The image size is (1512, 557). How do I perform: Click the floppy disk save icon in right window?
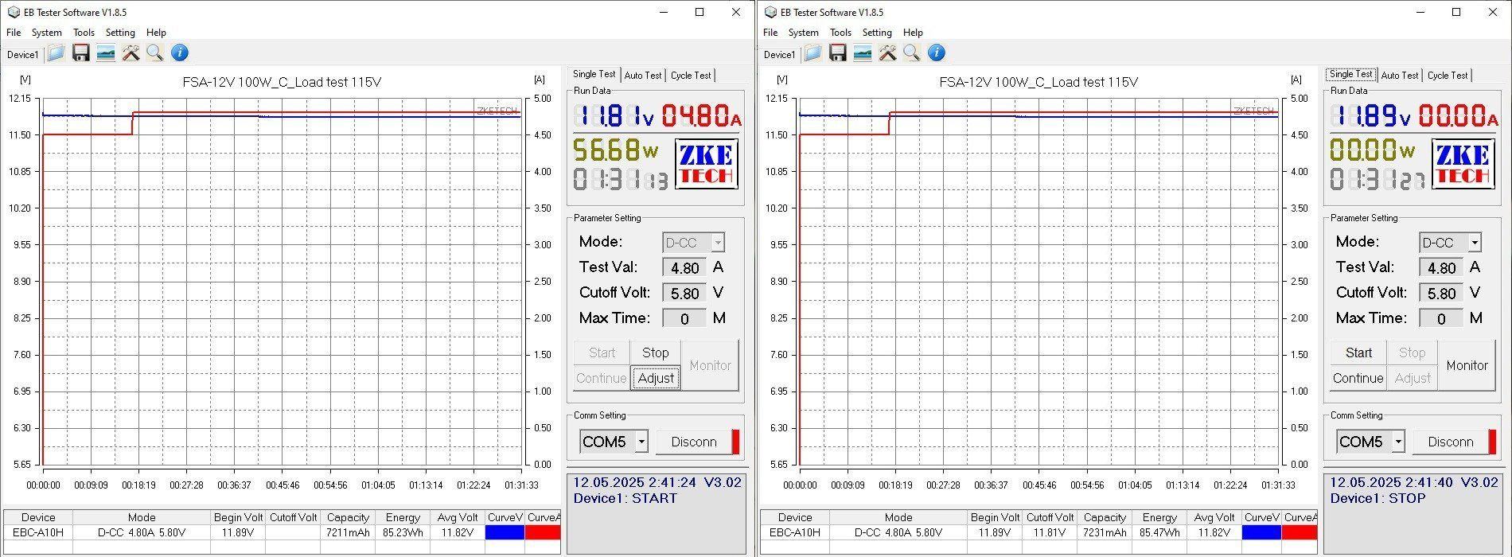pos(837,53)
